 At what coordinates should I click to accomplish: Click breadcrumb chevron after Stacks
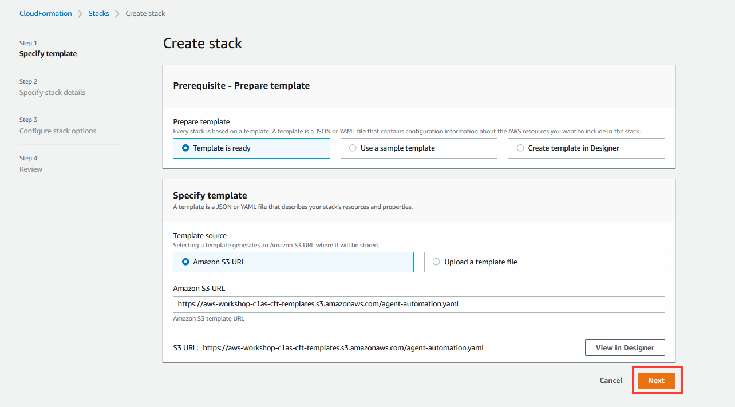click(x=117, y=13)
